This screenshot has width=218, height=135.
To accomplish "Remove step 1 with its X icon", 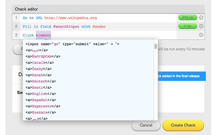I will (x=201, y=18).
